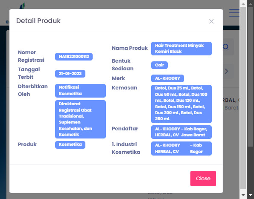Click the outer scrollbar down arrow

(251, 195)
